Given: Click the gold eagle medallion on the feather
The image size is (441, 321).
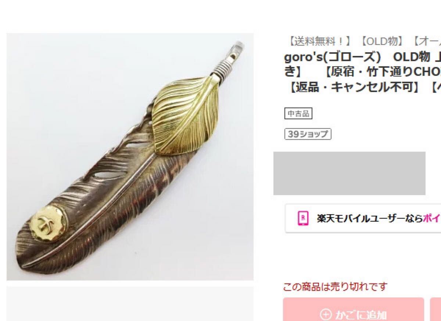Looking at the screenshot, I should click(49, 224).
